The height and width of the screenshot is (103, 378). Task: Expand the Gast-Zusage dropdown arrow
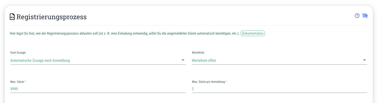click(183, 60)
